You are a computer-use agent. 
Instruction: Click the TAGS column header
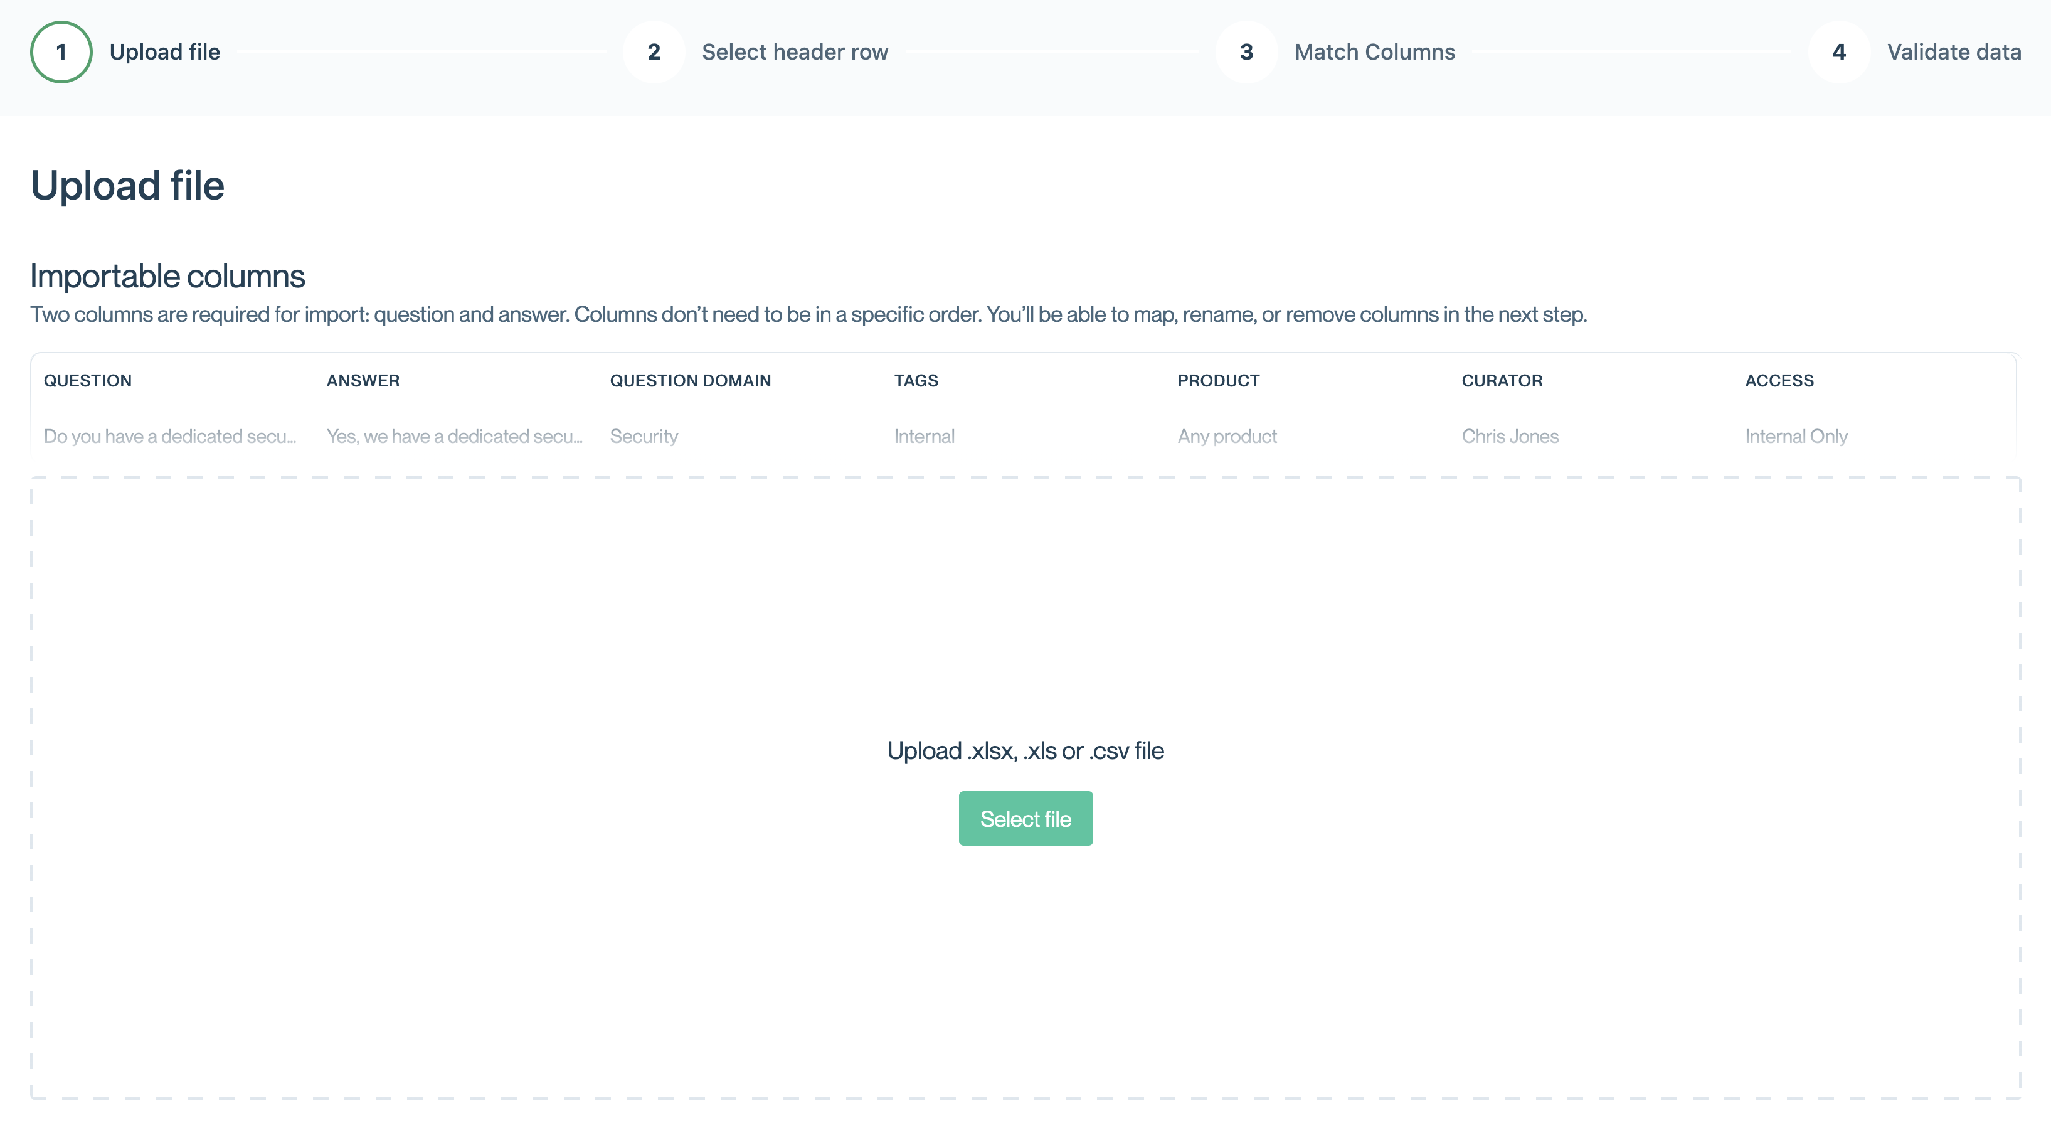click(x=916, y=381)
